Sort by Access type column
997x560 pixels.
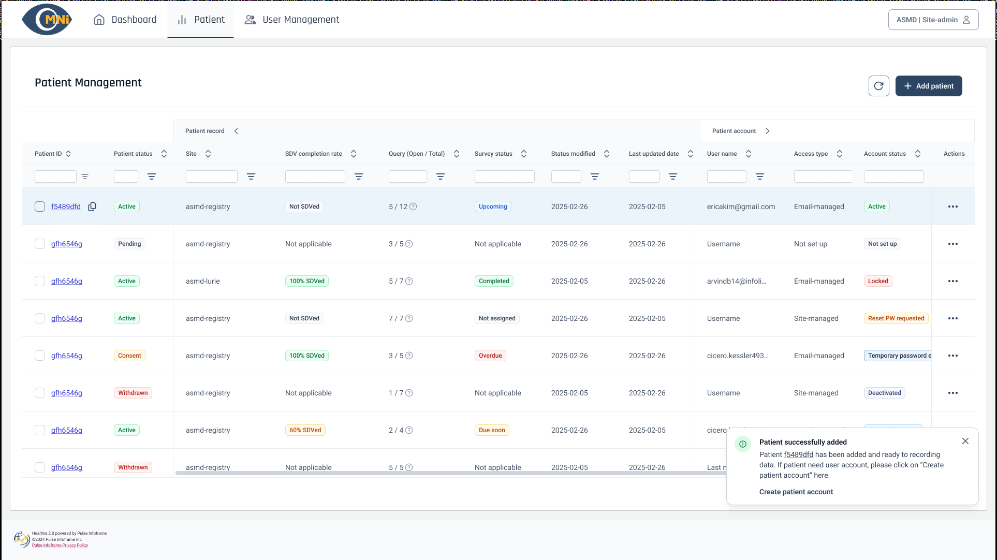pos(840,154)
